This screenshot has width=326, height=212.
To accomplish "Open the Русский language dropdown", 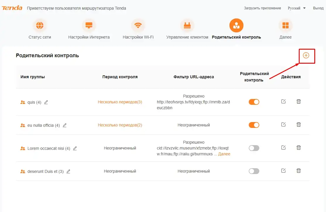I will coord(296,8).
